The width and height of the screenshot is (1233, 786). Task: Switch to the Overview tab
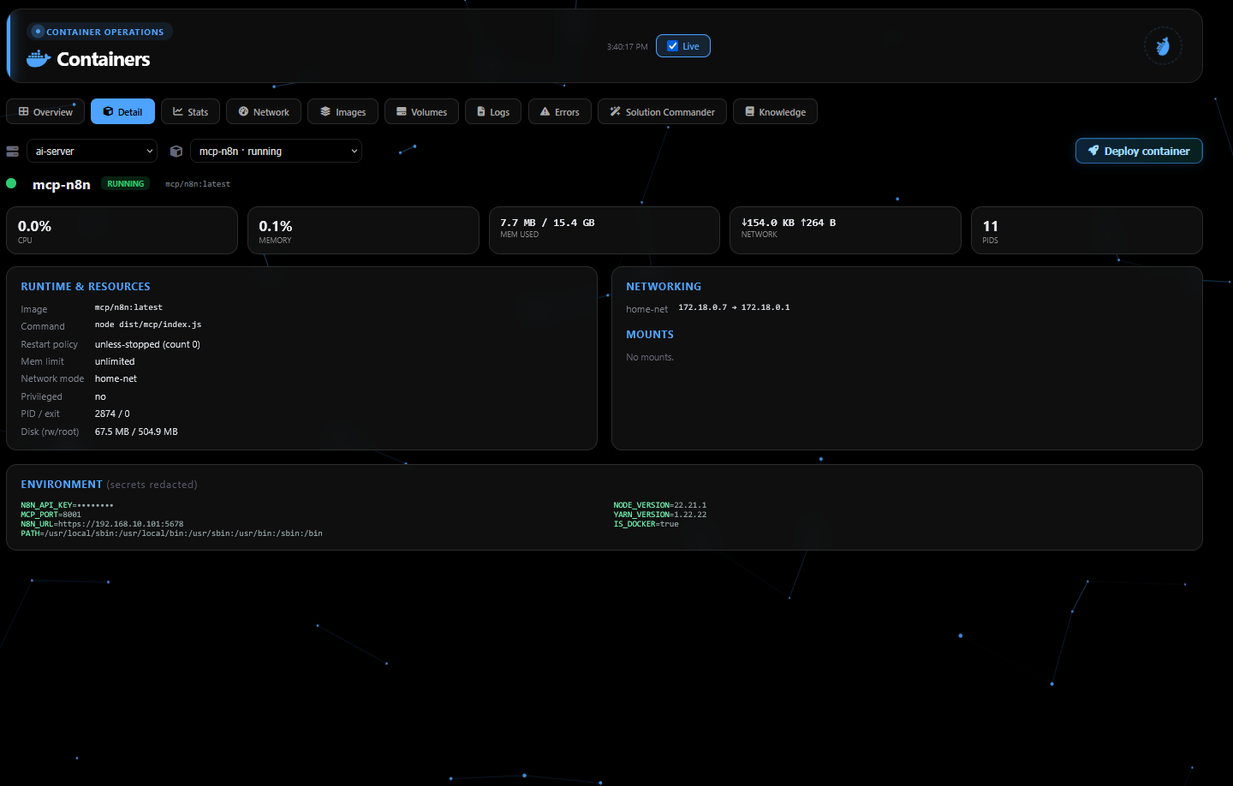click(45, 112)
